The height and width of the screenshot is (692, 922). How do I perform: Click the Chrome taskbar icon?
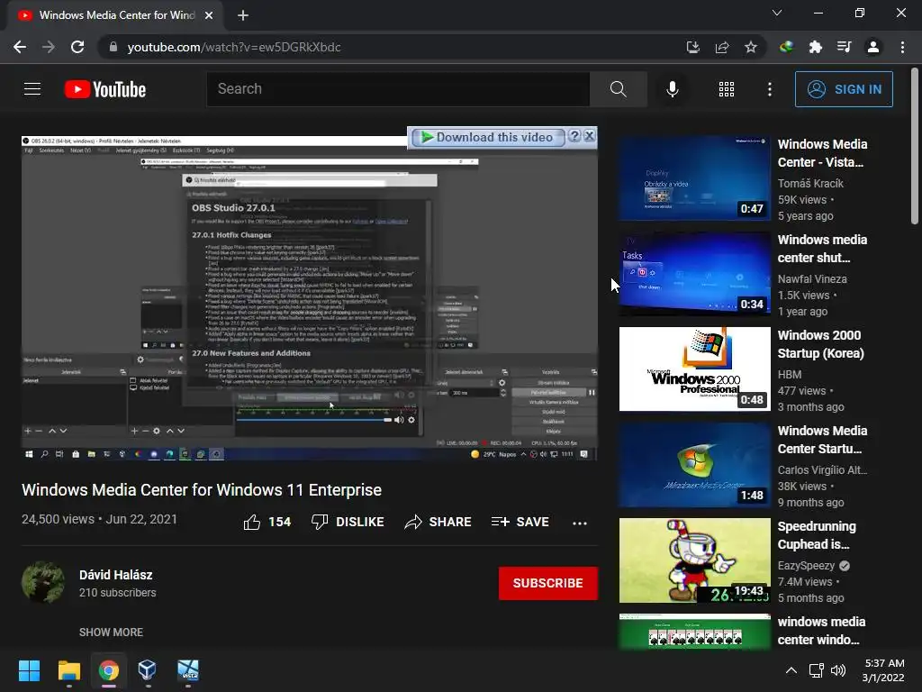tap(109, 670)
